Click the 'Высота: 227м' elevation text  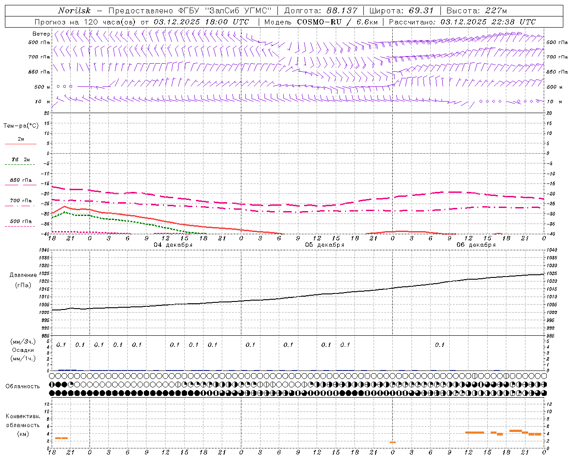tap(476, 11)
